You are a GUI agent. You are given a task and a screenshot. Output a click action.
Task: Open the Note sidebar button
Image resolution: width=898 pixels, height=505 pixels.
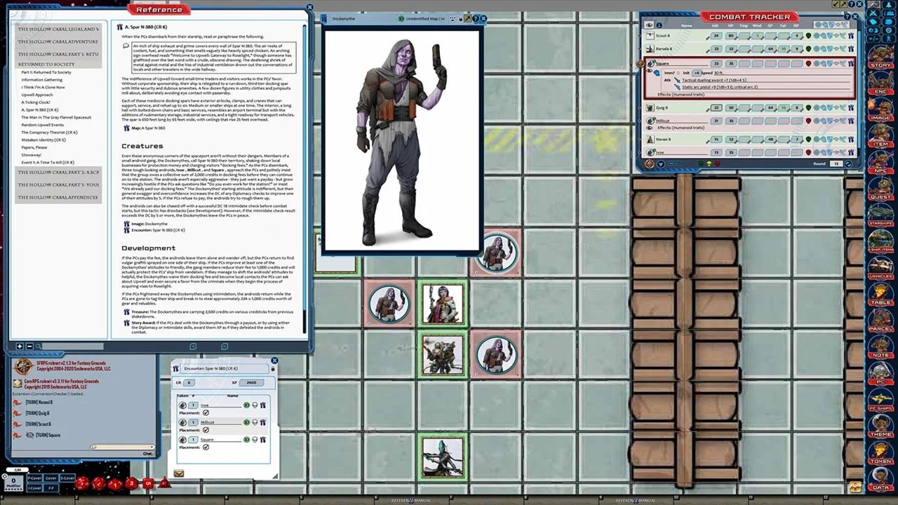tap(880, 346)
